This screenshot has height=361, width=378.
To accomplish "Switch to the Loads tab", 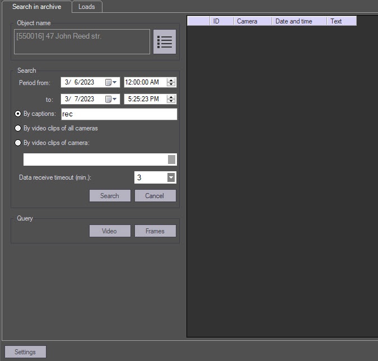I will [87, 7].
